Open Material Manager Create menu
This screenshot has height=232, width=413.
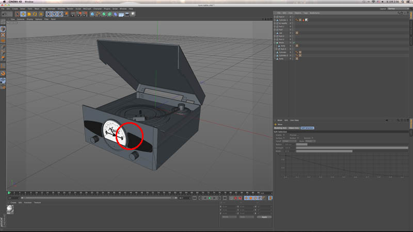pyautogui.click(x=13, y=203)
